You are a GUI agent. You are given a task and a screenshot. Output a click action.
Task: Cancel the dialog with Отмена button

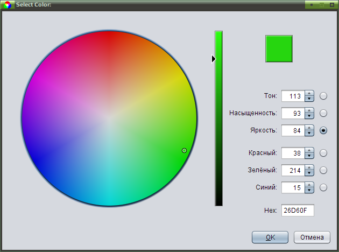click(x=312, y=237)
